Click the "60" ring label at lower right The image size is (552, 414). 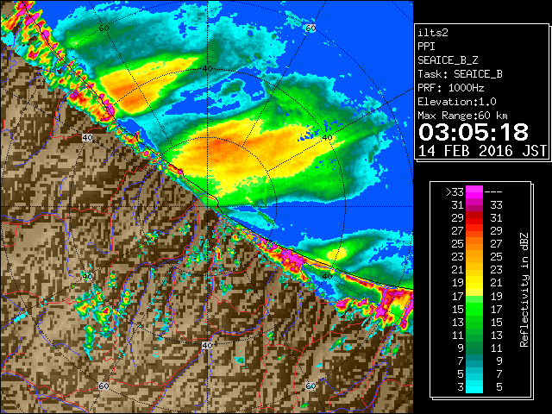310,386
